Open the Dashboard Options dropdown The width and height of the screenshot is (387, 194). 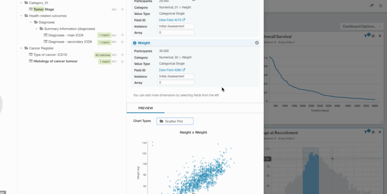(x=362, y=26)
